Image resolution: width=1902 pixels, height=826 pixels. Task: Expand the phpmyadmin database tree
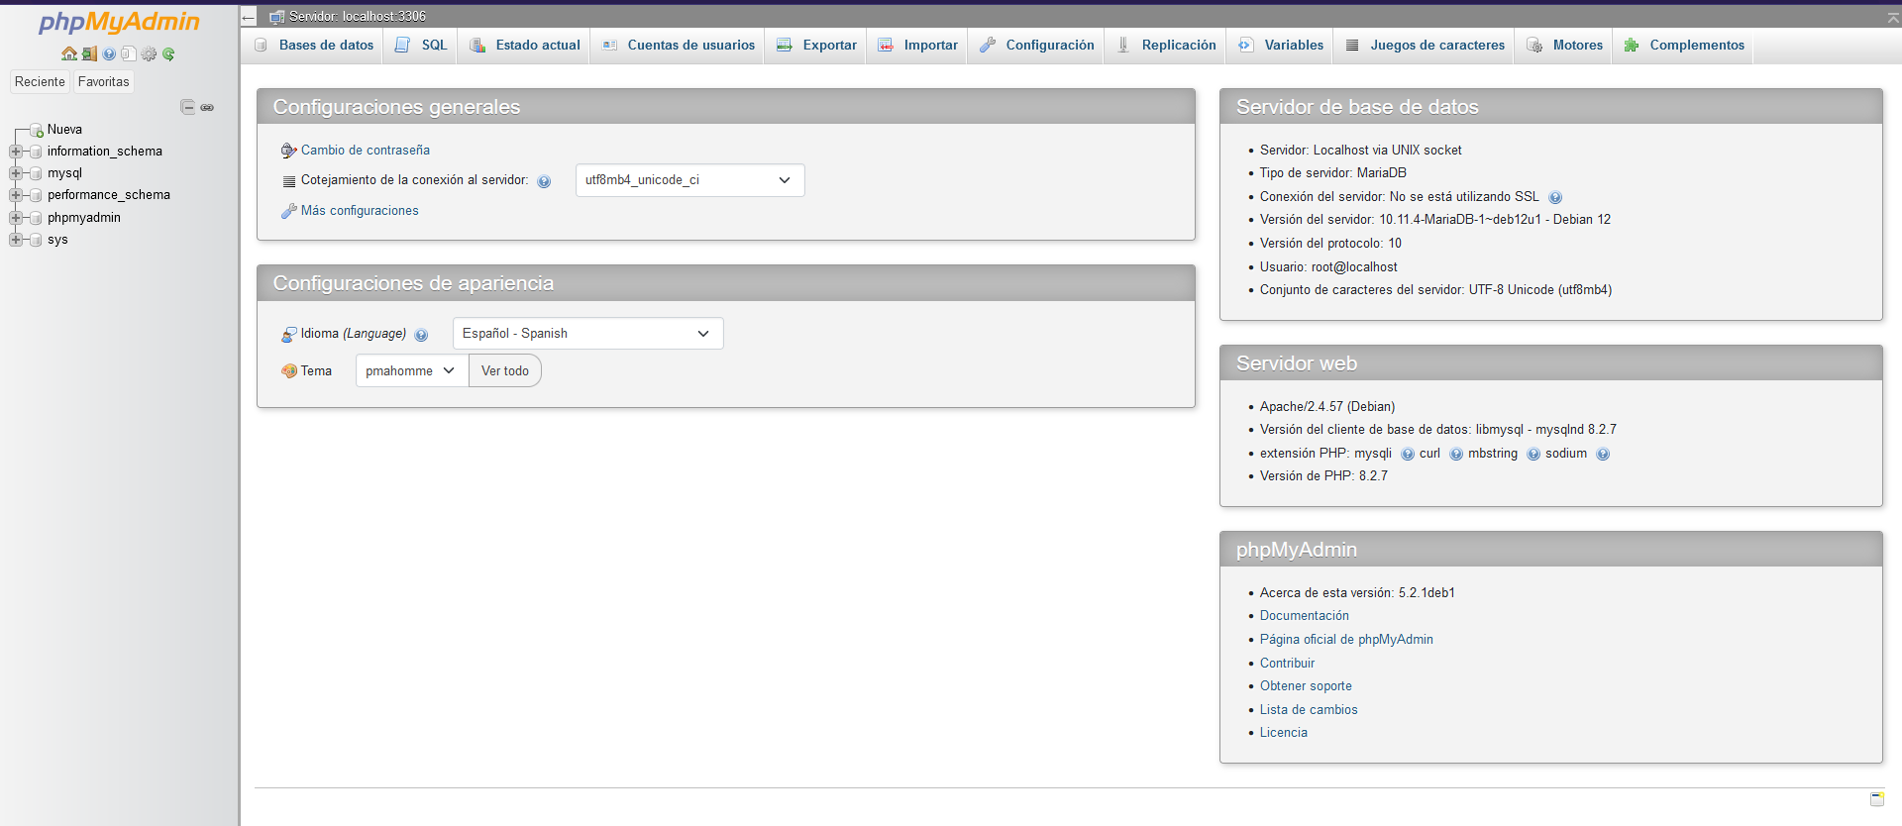[16, 218]
